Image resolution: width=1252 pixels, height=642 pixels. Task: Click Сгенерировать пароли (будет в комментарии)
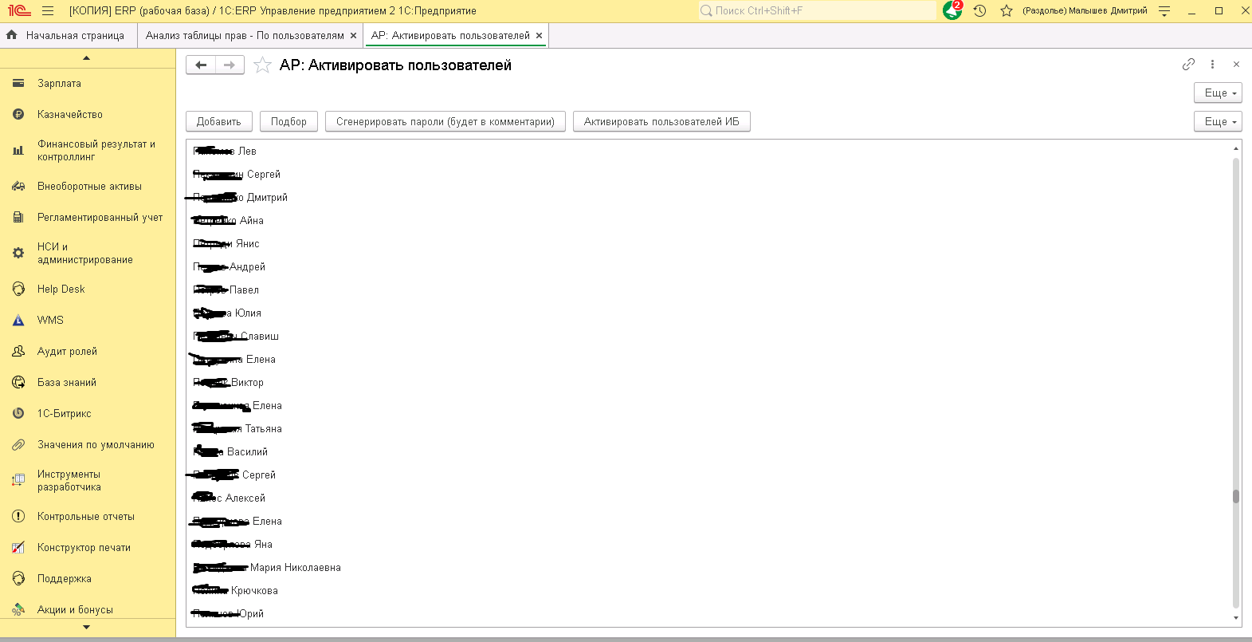pyautogui.click(x=445, y=121)
